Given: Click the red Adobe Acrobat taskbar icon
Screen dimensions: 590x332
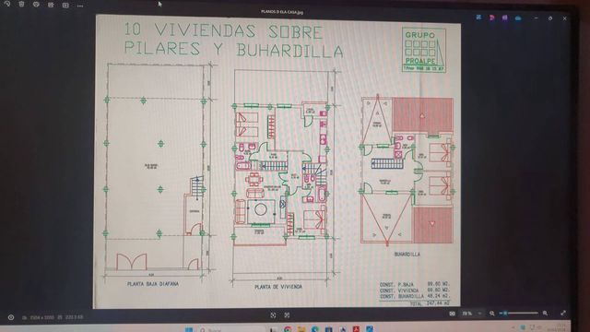Looking at the screenshot, I should pyautogui.click(x=356, y=330).
